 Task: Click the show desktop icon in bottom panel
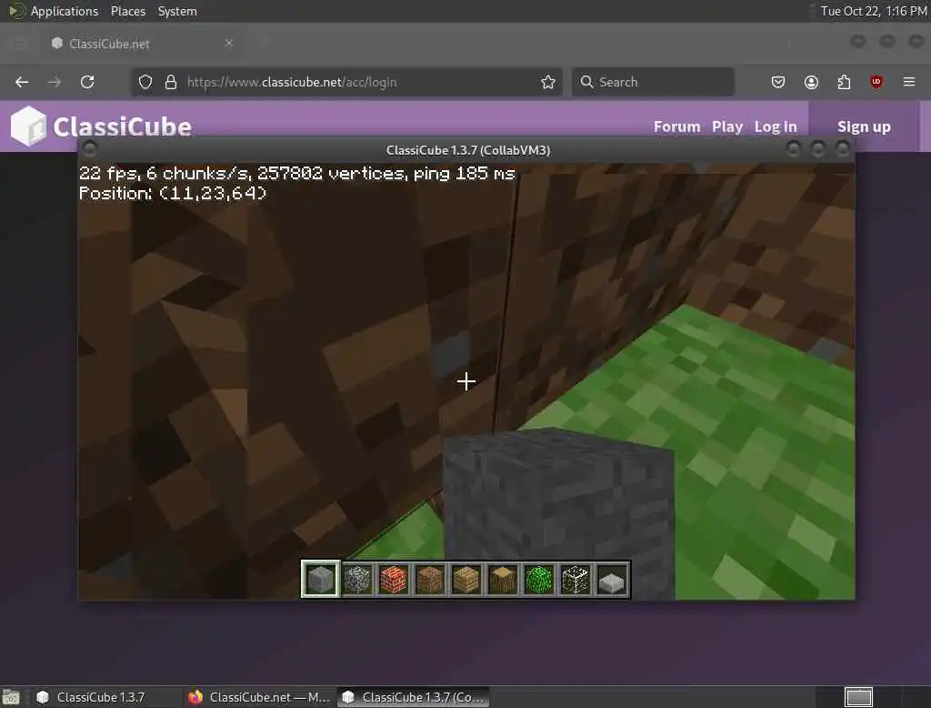pos(11,697)
